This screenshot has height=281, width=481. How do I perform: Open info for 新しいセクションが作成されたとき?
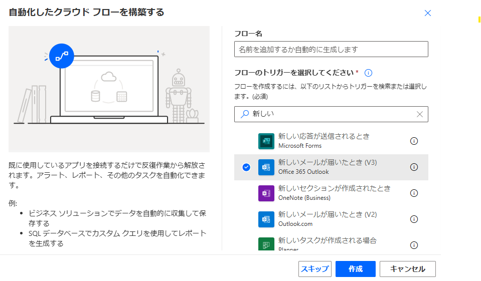point(414,193)
